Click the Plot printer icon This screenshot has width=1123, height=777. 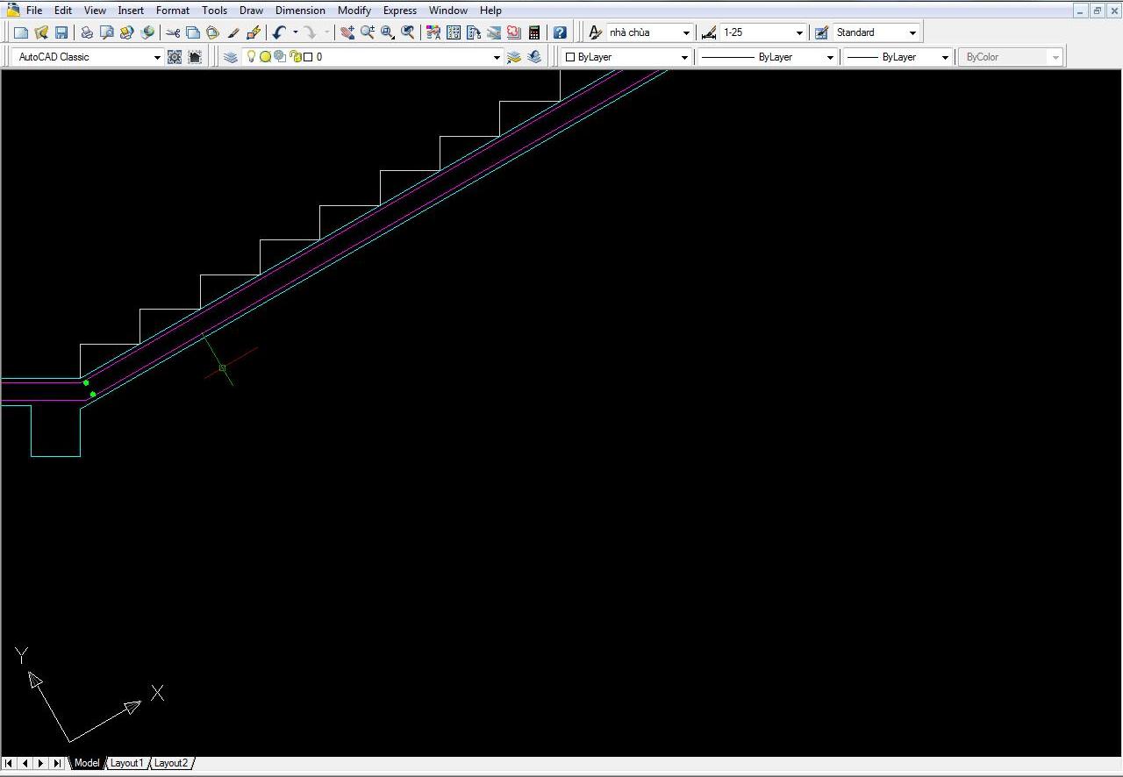[87, 32]
